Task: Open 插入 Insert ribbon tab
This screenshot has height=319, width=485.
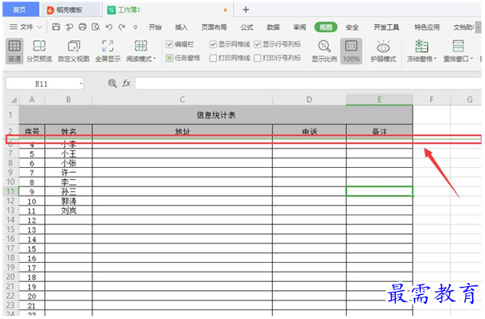Action: [181, 27]
